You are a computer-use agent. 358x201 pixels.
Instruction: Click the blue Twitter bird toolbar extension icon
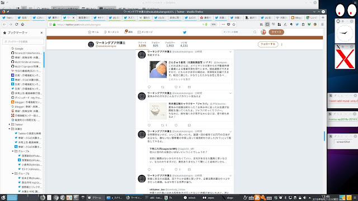[297, 25]
